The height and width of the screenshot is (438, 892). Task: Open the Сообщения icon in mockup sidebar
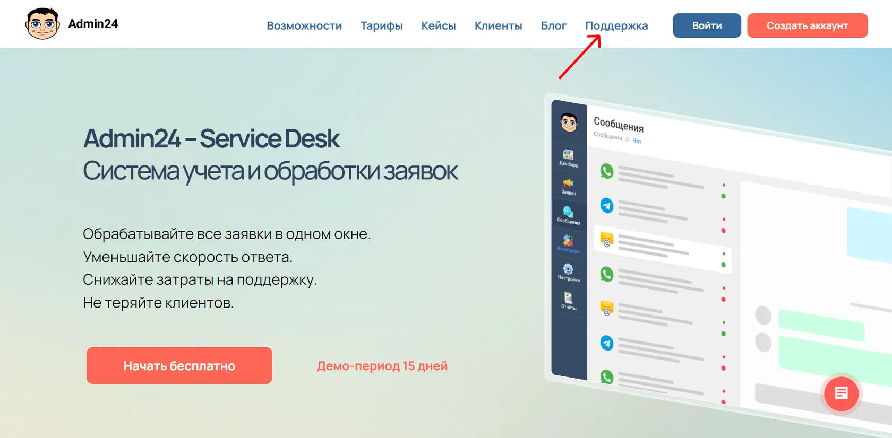(568, 212)
